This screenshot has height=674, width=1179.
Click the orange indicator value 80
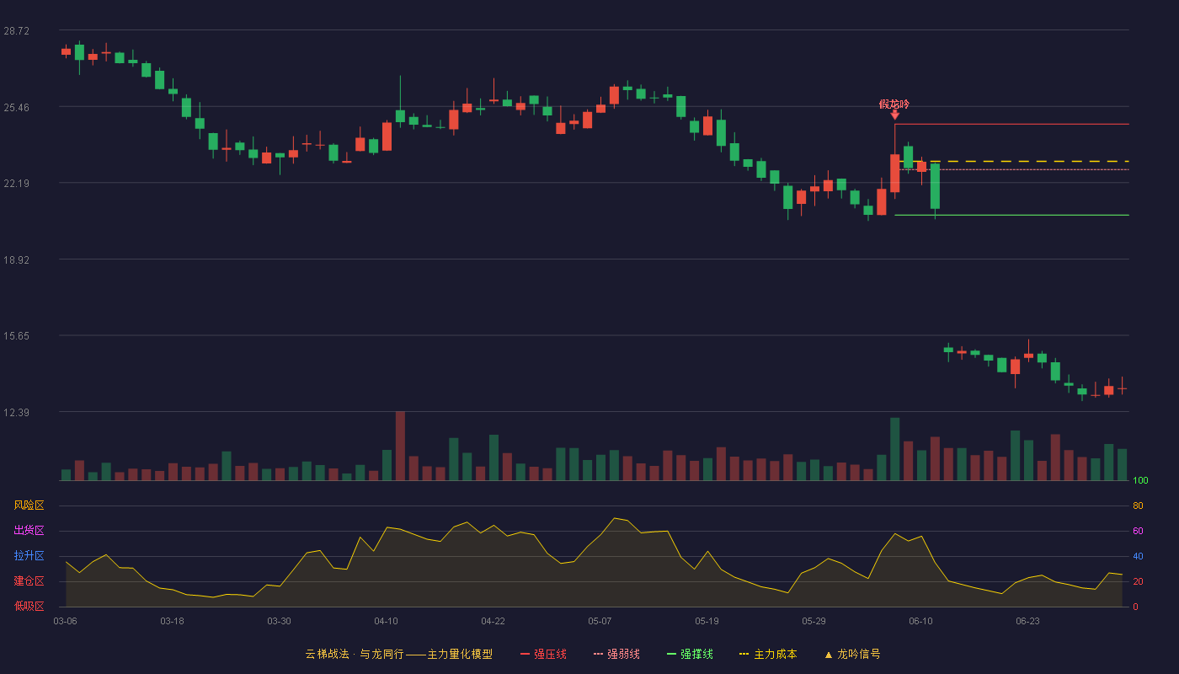pos(1138,505)
